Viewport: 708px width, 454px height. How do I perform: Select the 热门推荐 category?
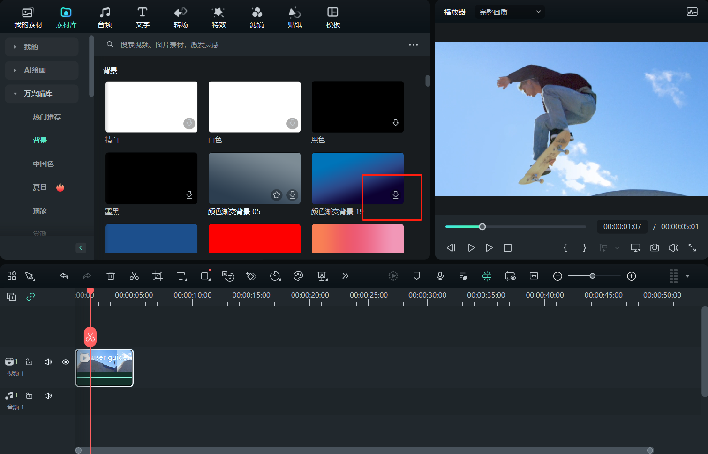click(47, 117)
